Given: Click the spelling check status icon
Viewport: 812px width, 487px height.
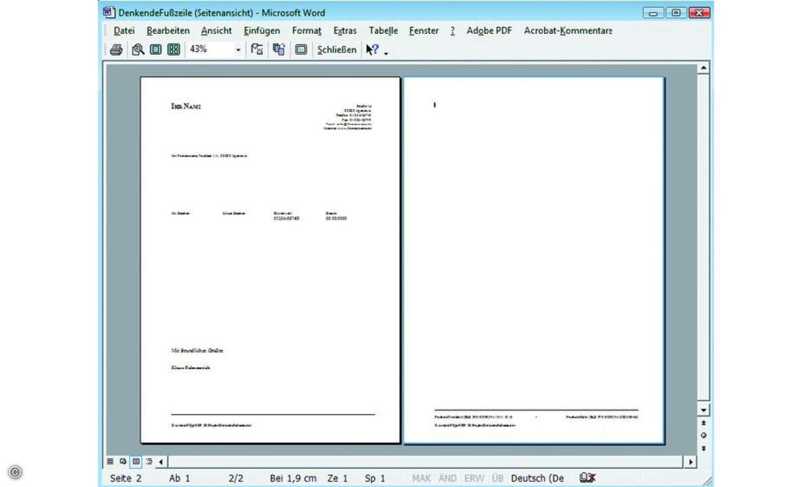Looking at the screenshot, I should coord(587,478).
